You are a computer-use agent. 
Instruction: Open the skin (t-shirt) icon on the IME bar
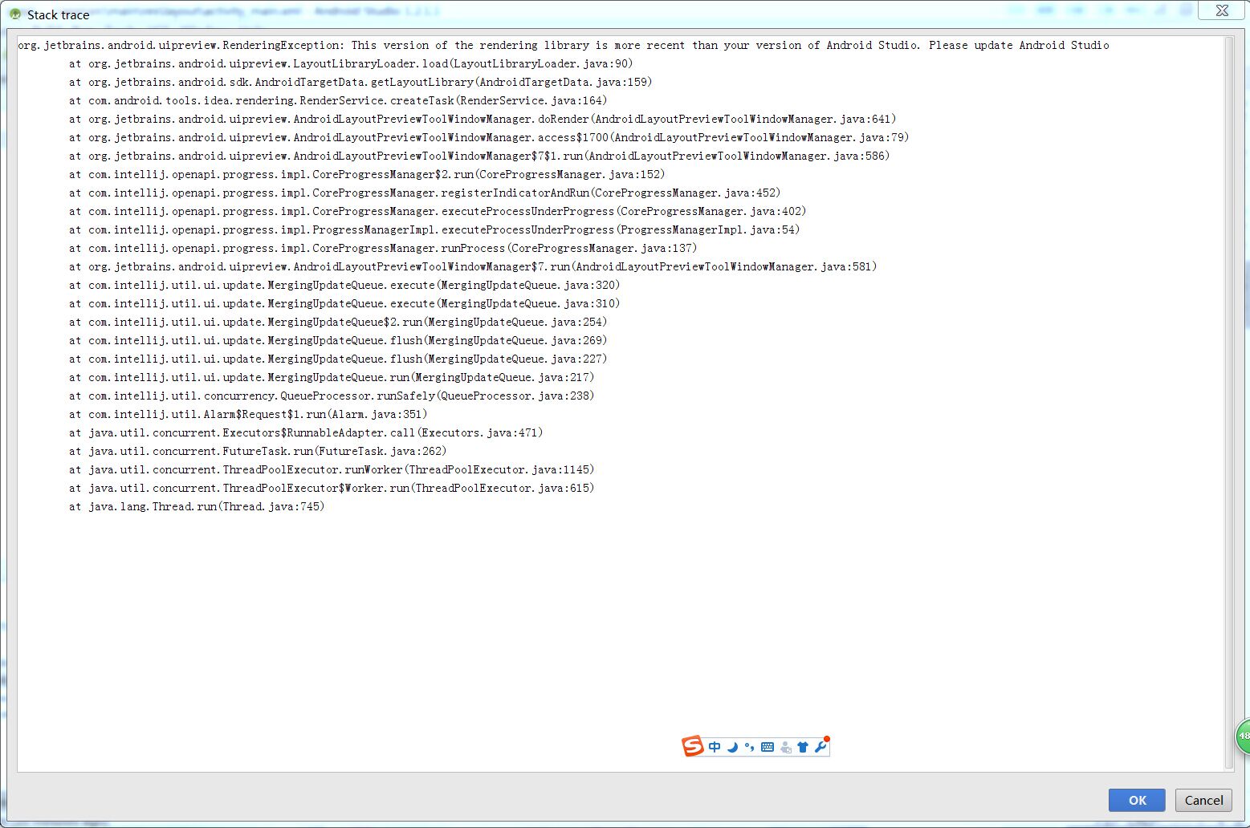pos(803,747)
